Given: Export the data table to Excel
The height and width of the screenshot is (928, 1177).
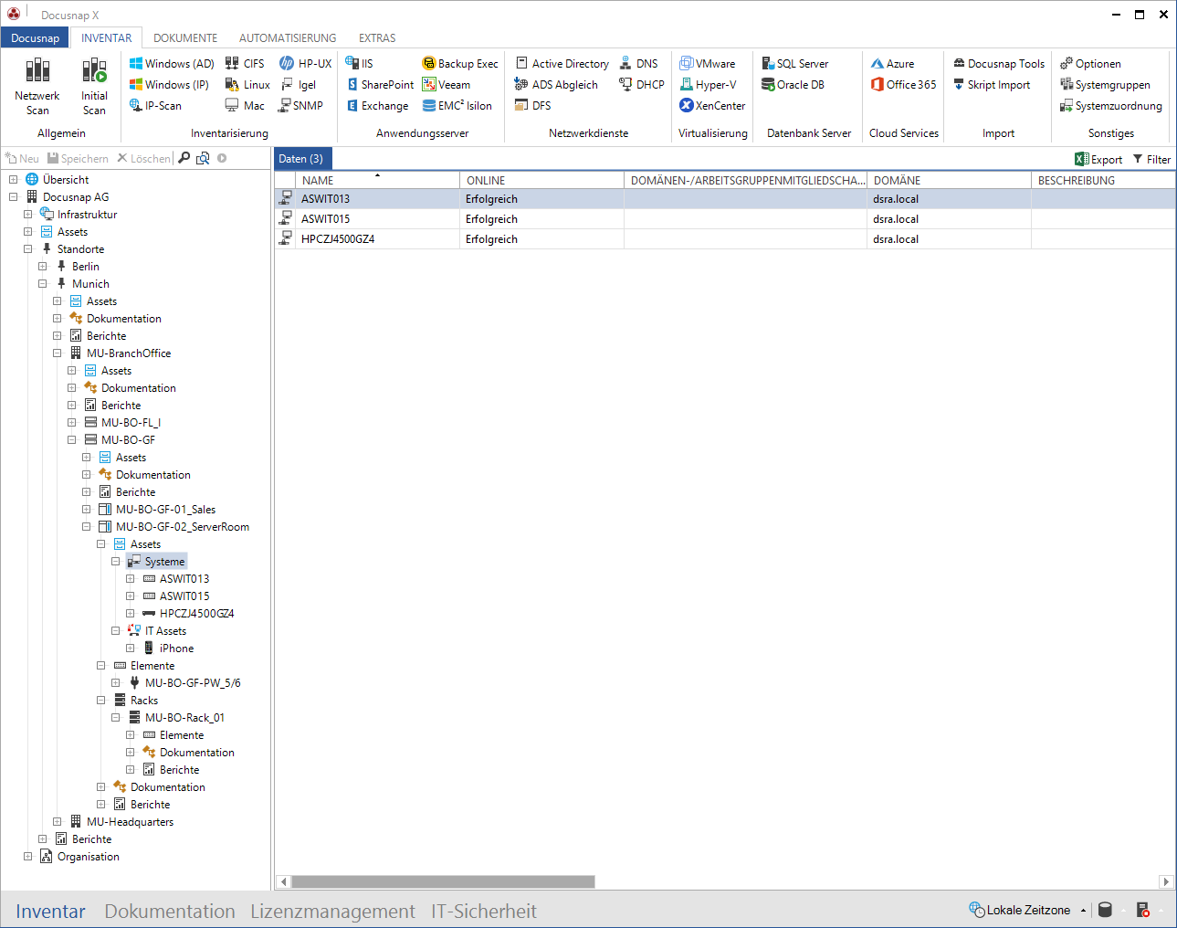Looking at the screenshot, I should [x=1098, y=159].
